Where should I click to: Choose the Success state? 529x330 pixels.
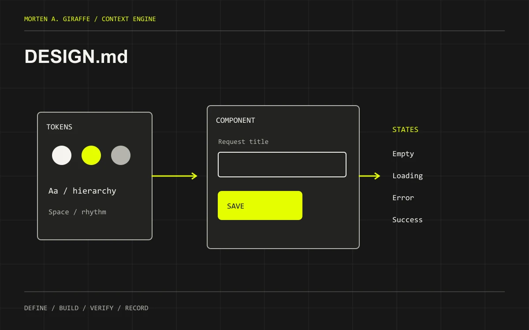pyautogui.click(x=408, y=220)
